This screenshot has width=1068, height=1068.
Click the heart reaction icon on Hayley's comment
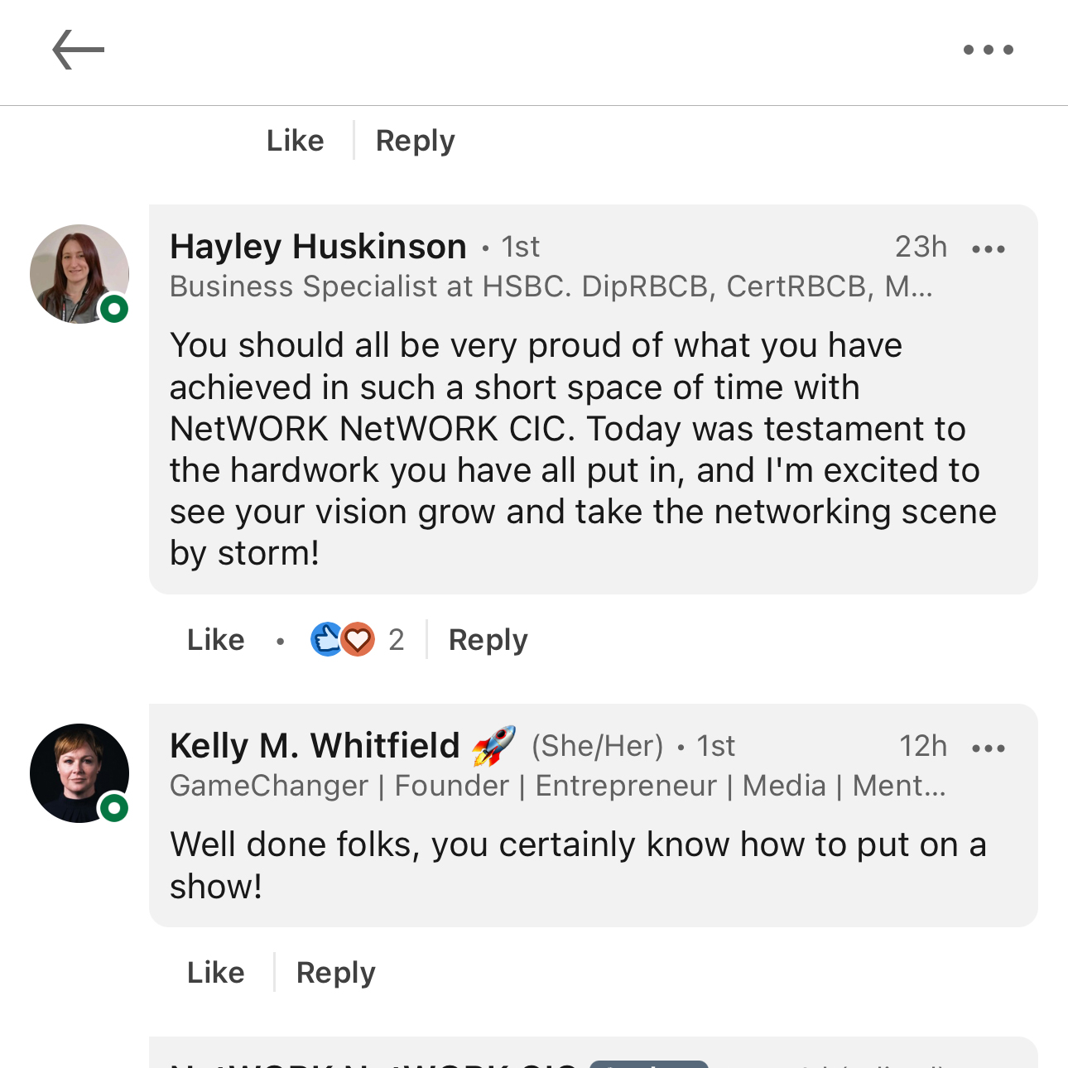(x=358, y=639)
